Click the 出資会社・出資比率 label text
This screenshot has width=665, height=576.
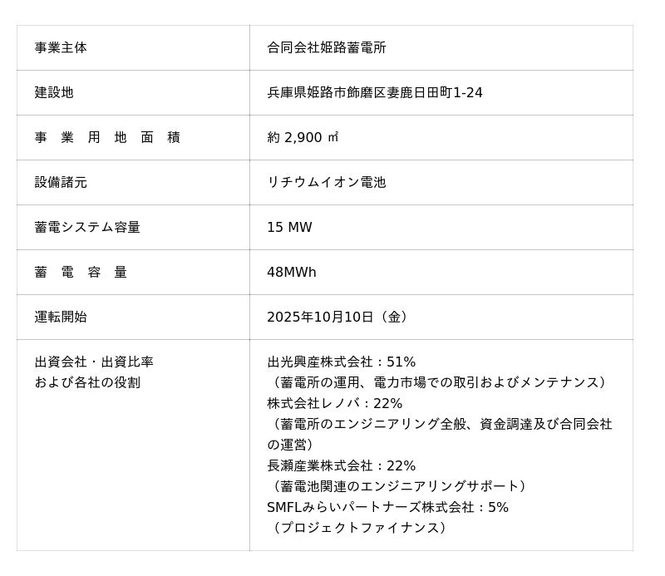tap(94, 362)
